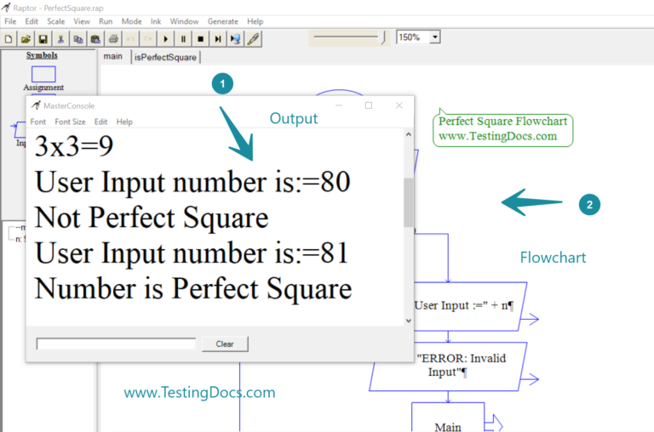
Task: Open the Font Size menu in MasterConsole
Action: pos(70,122)
